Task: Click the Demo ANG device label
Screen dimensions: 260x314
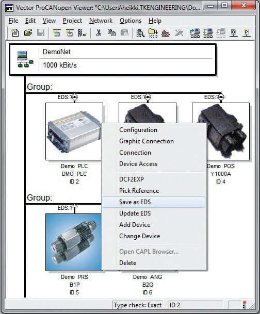Action: (148, 277)
